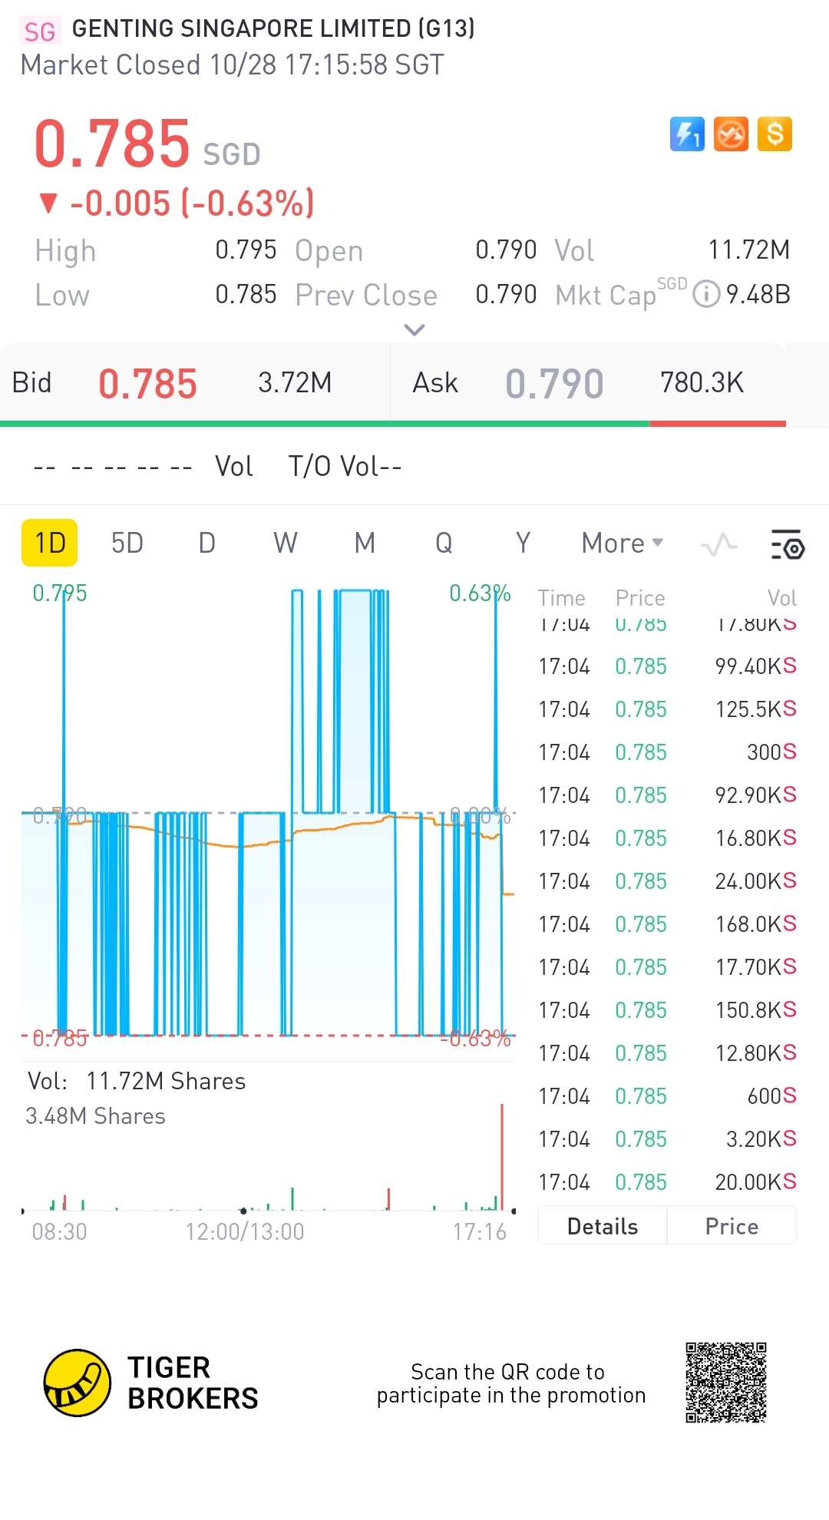Open Mkt Cap info circle icon
This screenshot has height=1520, width=829.
coord(706,294)
